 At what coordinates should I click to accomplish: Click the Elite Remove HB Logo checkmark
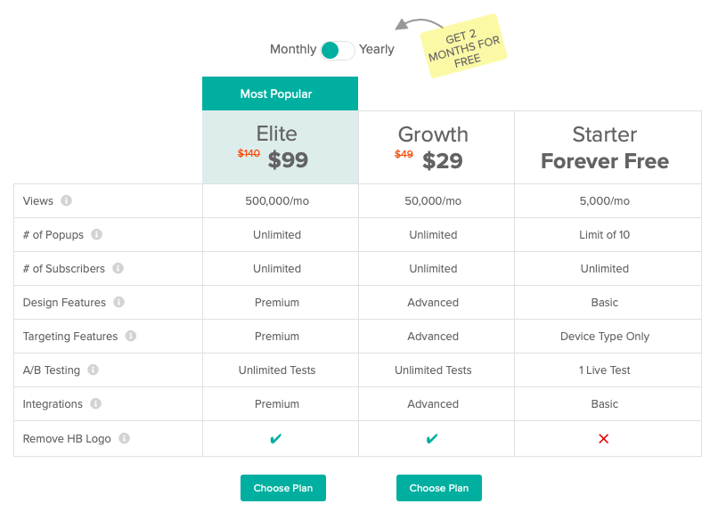coord(275,439)
